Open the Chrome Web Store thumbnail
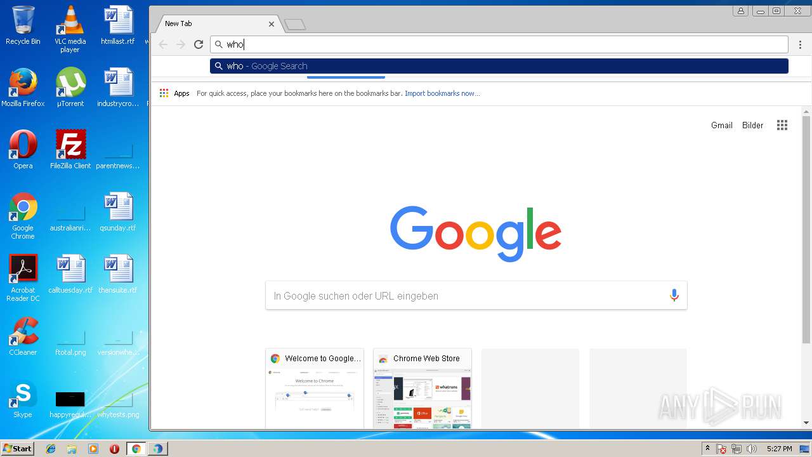 tap(422, 388)
